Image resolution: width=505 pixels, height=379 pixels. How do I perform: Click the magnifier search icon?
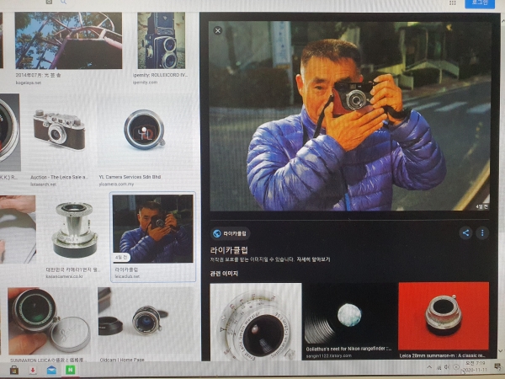[63, 2]
